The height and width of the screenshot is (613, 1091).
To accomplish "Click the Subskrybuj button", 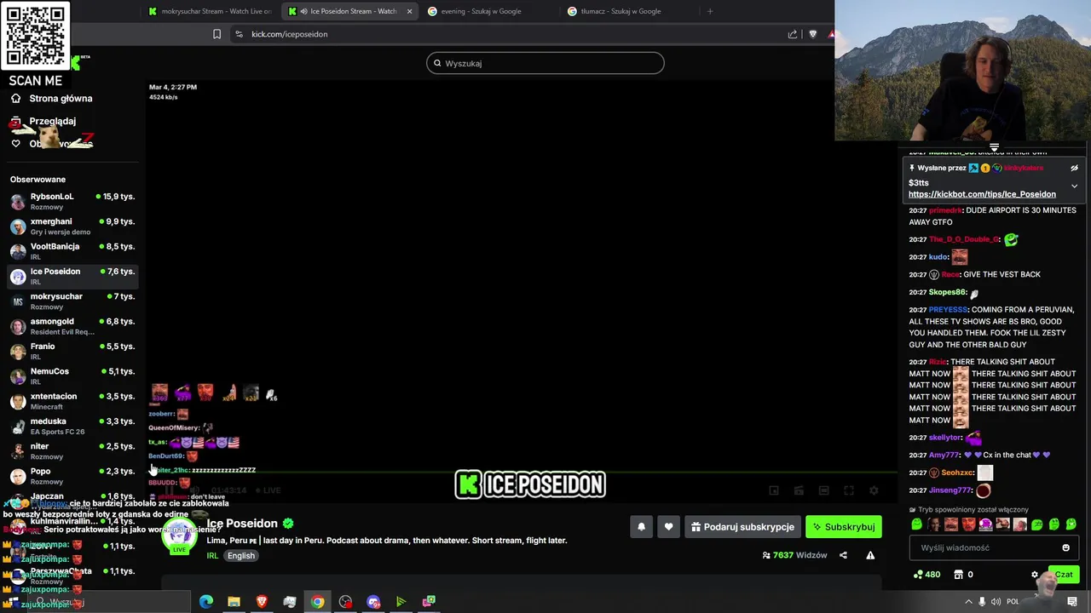I will pos(844,527).
